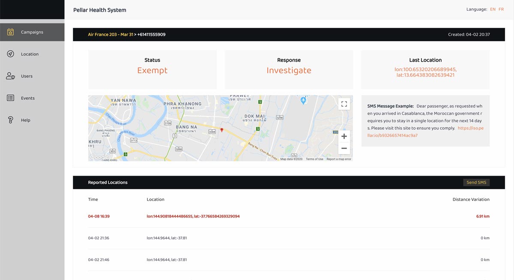Click the Users people icon
Screen dimensions: 514x280
point(11,76)
